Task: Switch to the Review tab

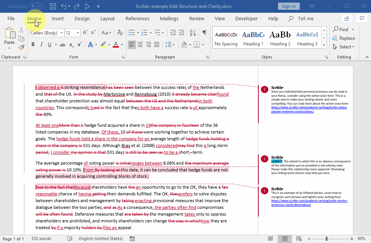Action: (197, 18)
